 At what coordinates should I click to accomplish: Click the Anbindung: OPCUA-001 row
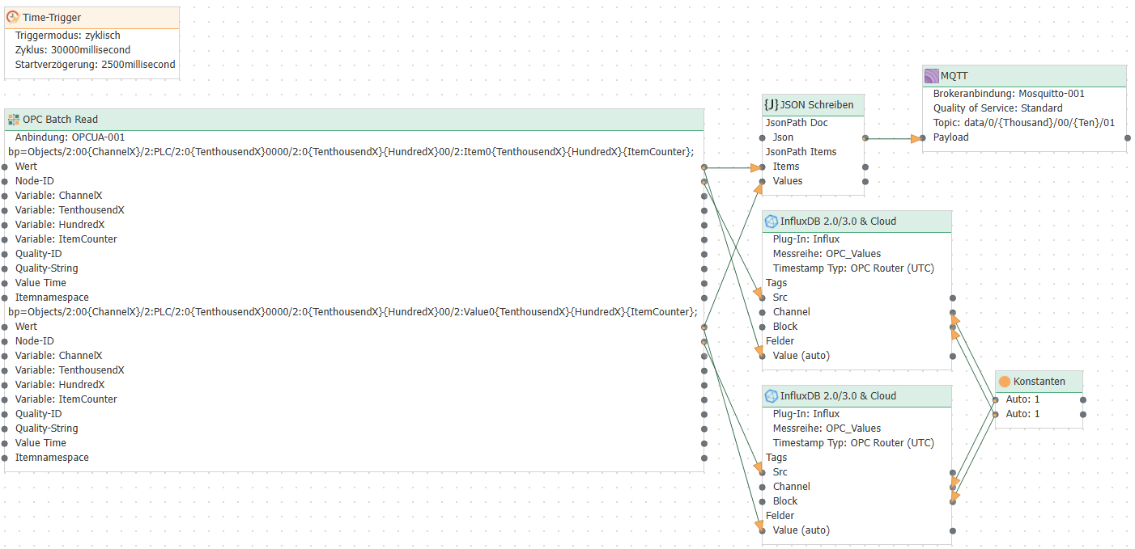tap(70, 137)
